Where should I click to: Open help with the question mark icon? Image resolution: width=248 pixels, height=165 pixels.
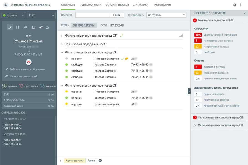coord(241,5)
